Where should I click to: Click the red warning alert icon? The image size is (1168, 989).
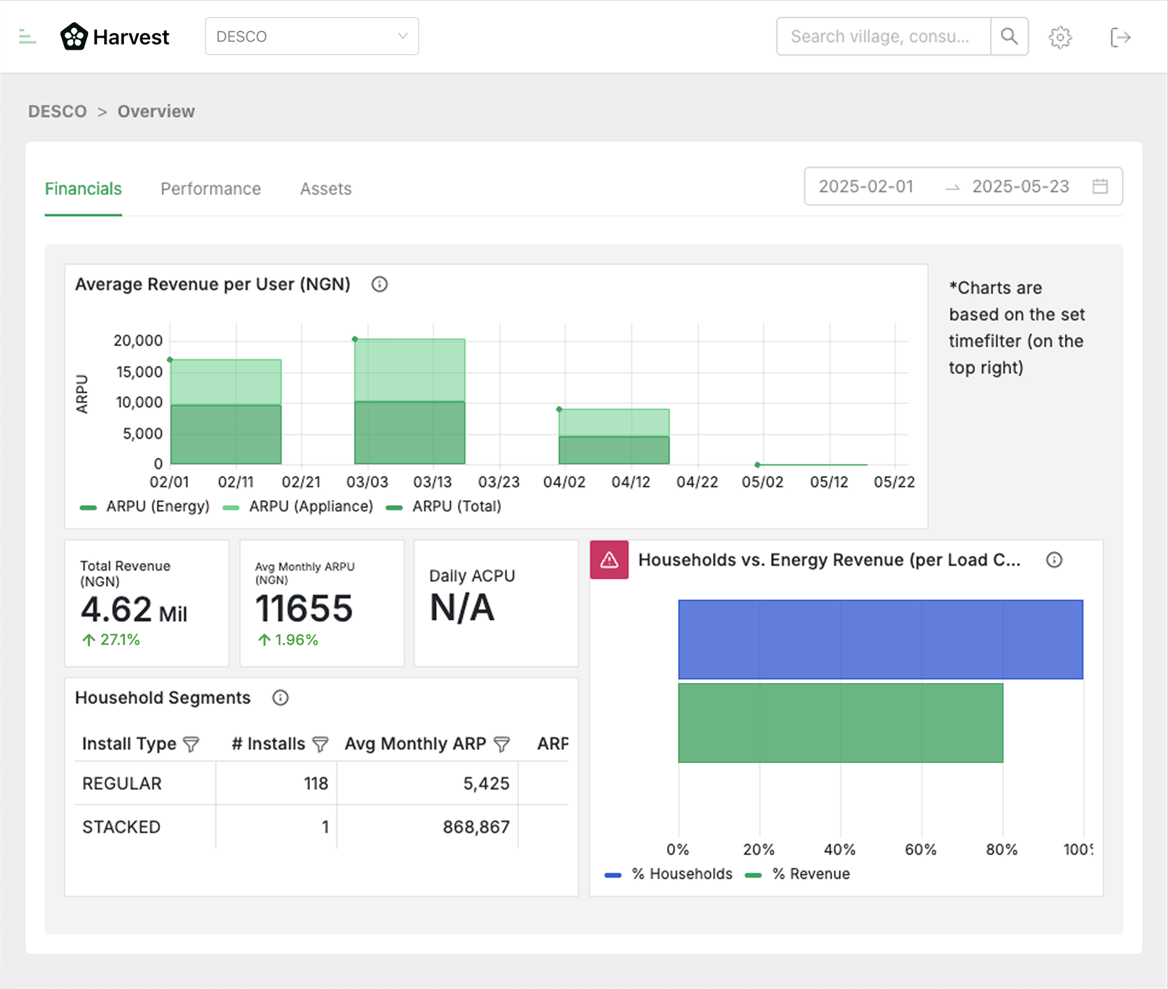[x=609, y=559]
